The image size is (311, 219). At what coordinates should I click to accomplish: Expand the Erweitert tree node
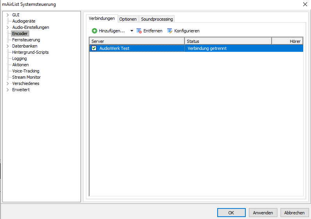(x=8, y=90)
